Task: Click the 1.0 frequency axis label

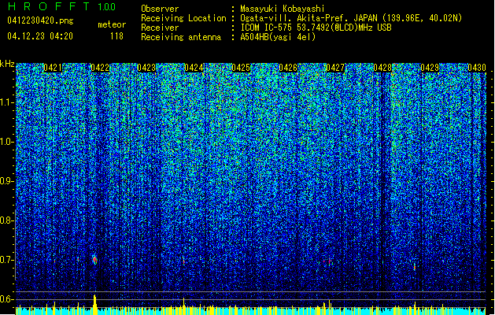Action: tap(7, 142)
